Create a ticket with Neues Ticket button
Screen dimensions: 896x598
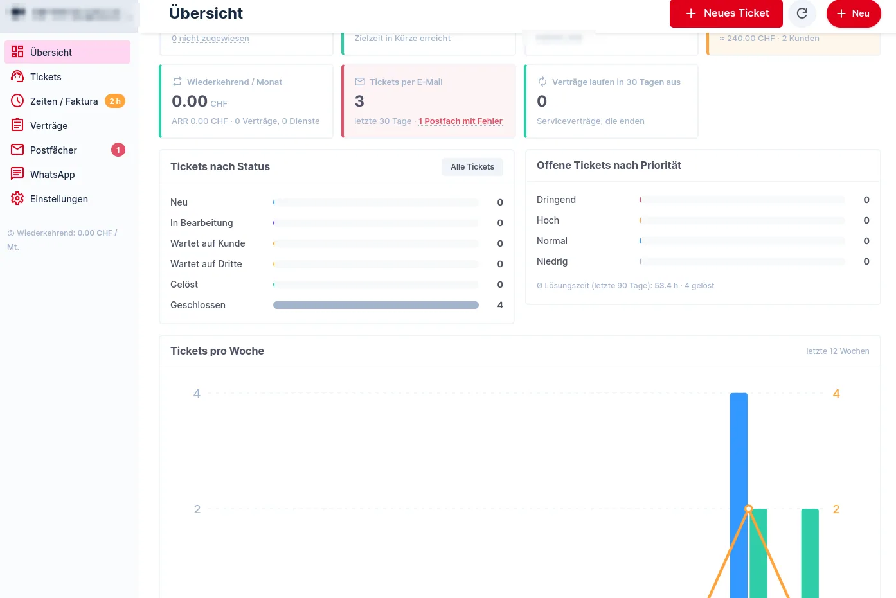click(x=726, y=13)
